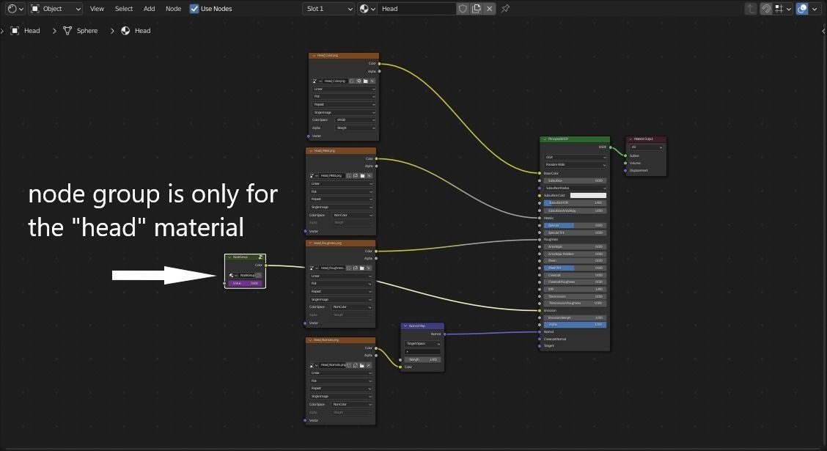Adjust the Specular slider in Principled BSDF
The width and height of the screenshot is (827, 451).
tap(575, 225)
